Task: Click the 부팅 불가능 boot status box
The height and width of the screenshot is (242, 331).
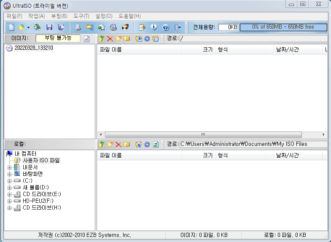Action: 58,38
